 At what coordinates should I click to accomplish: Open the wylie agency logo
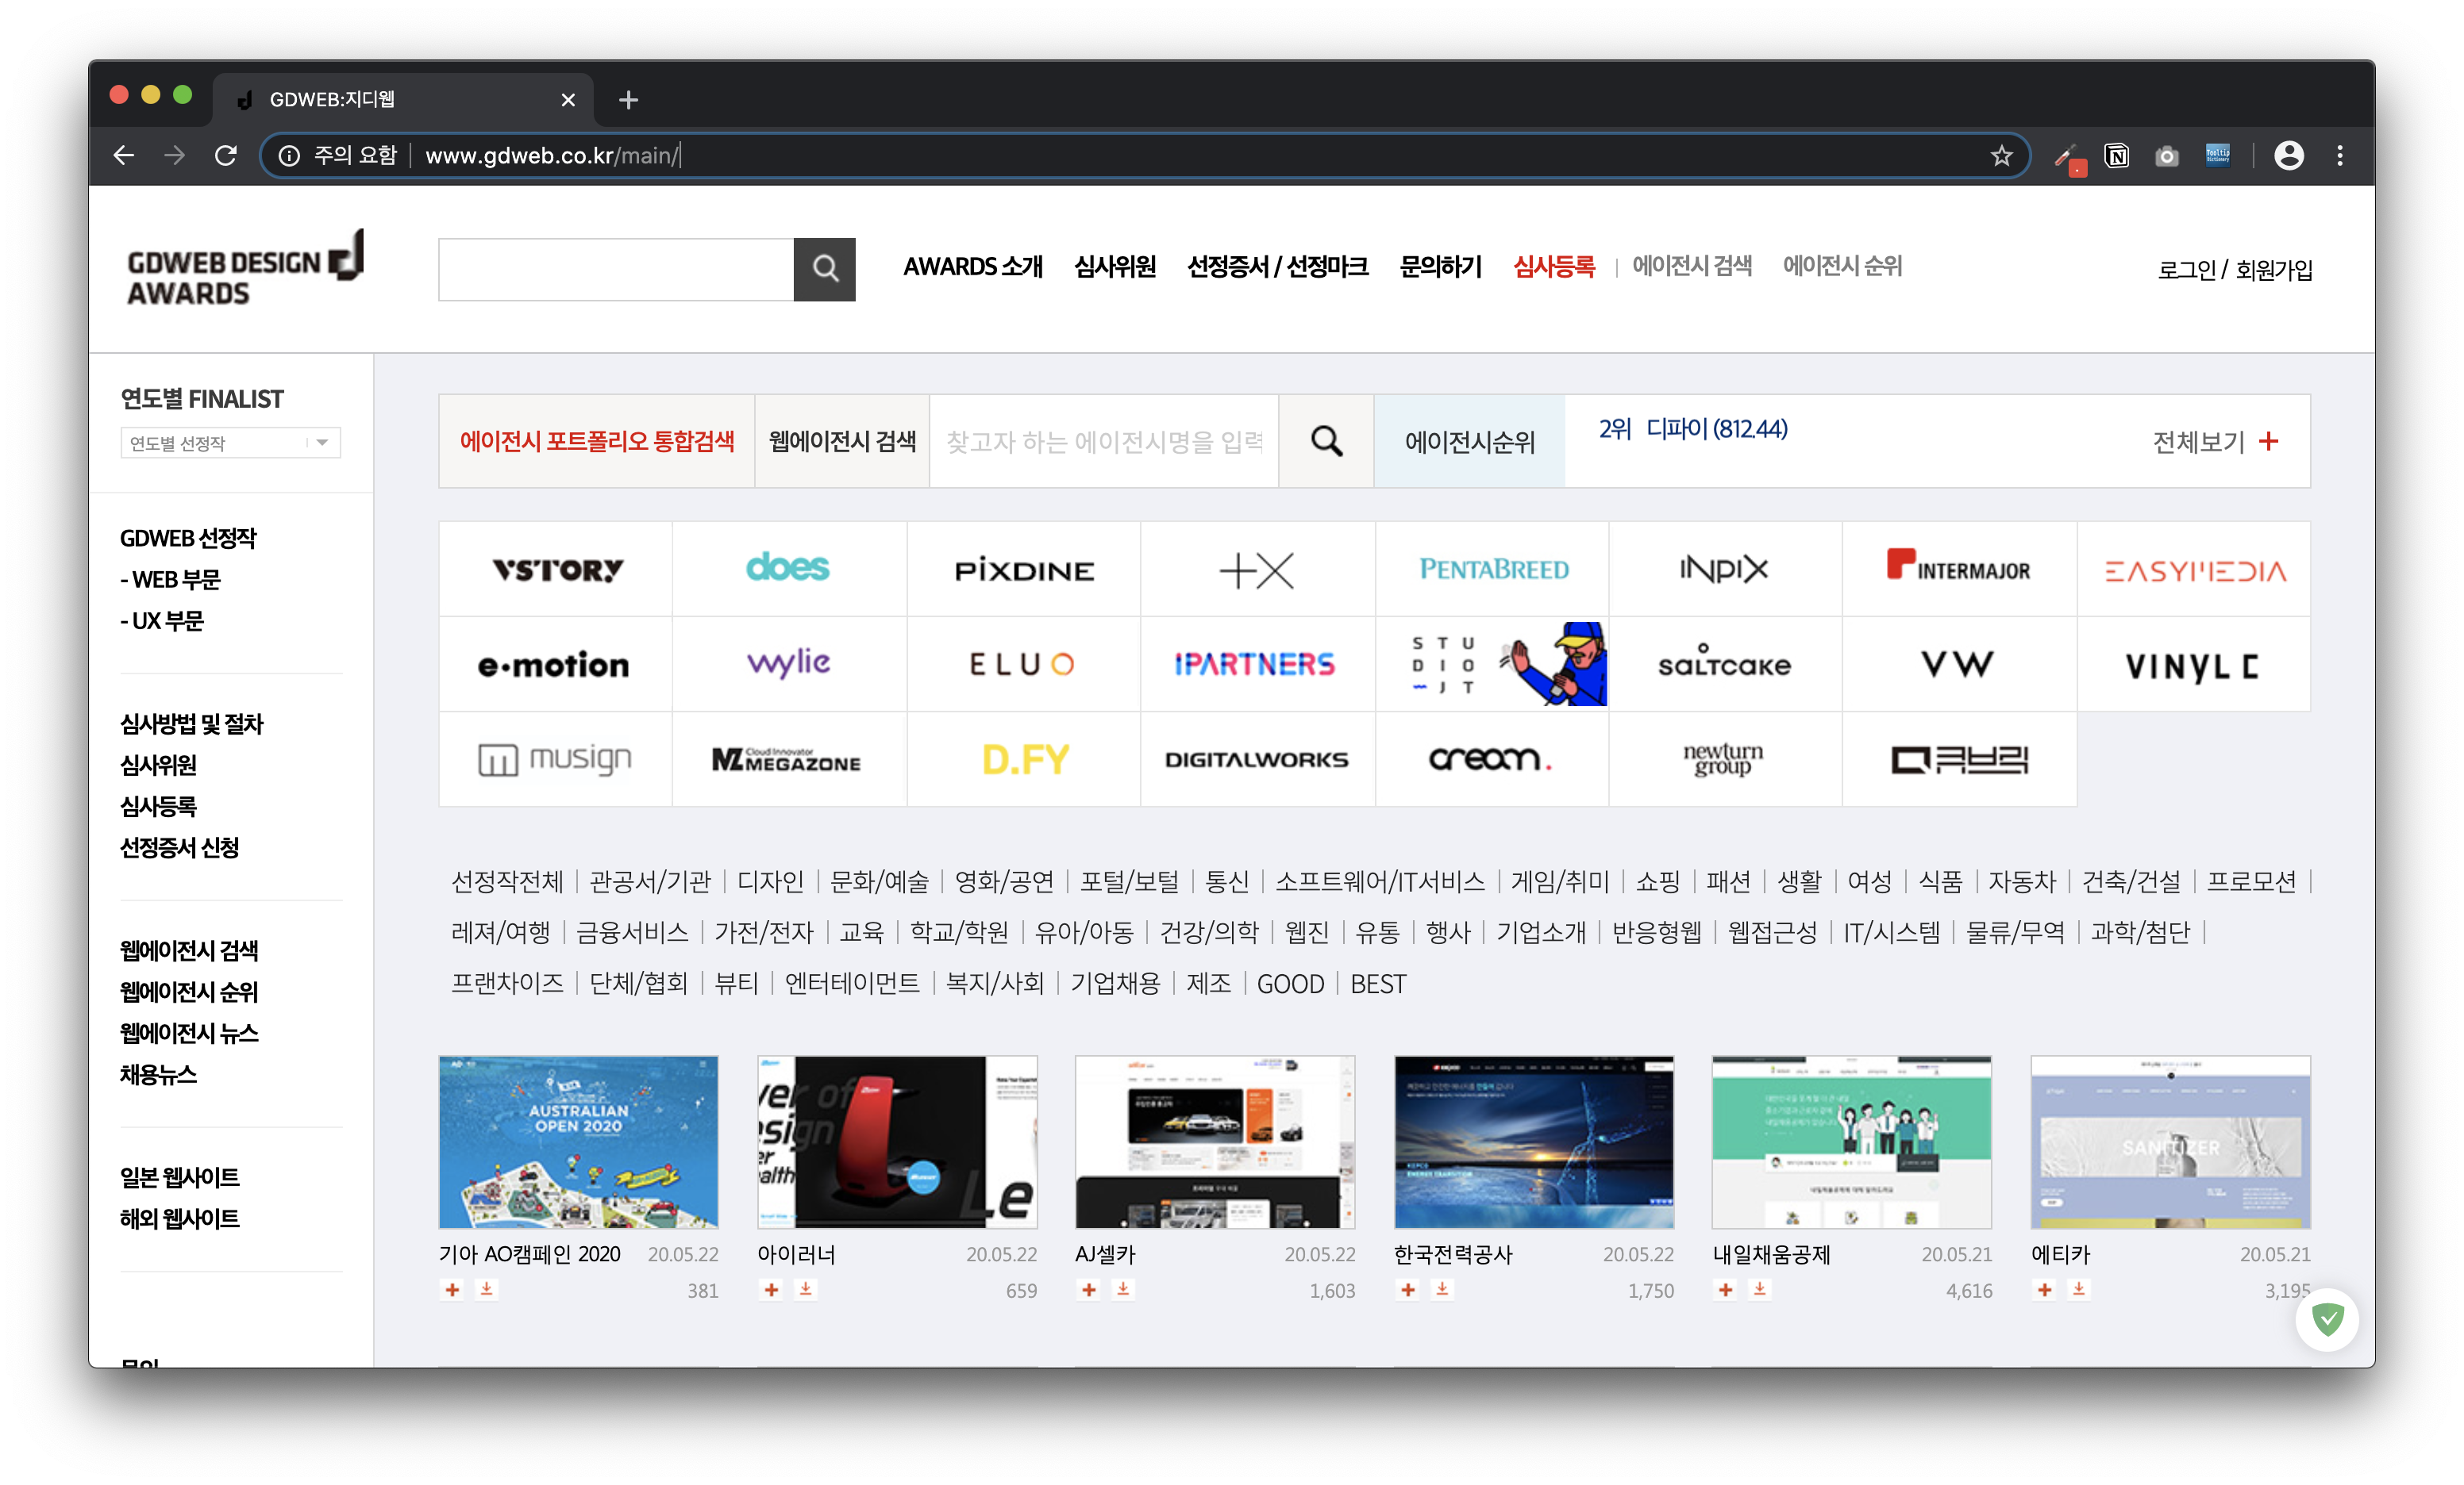(x=789, y=663)
